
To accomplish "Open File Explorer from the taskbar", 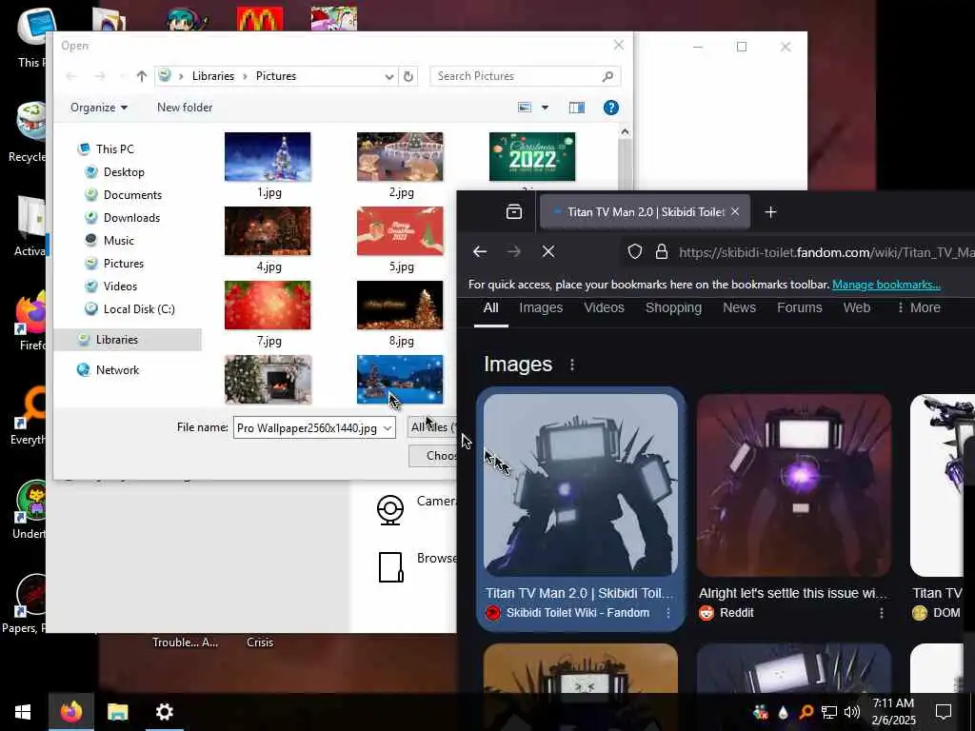I will (117, 712).
